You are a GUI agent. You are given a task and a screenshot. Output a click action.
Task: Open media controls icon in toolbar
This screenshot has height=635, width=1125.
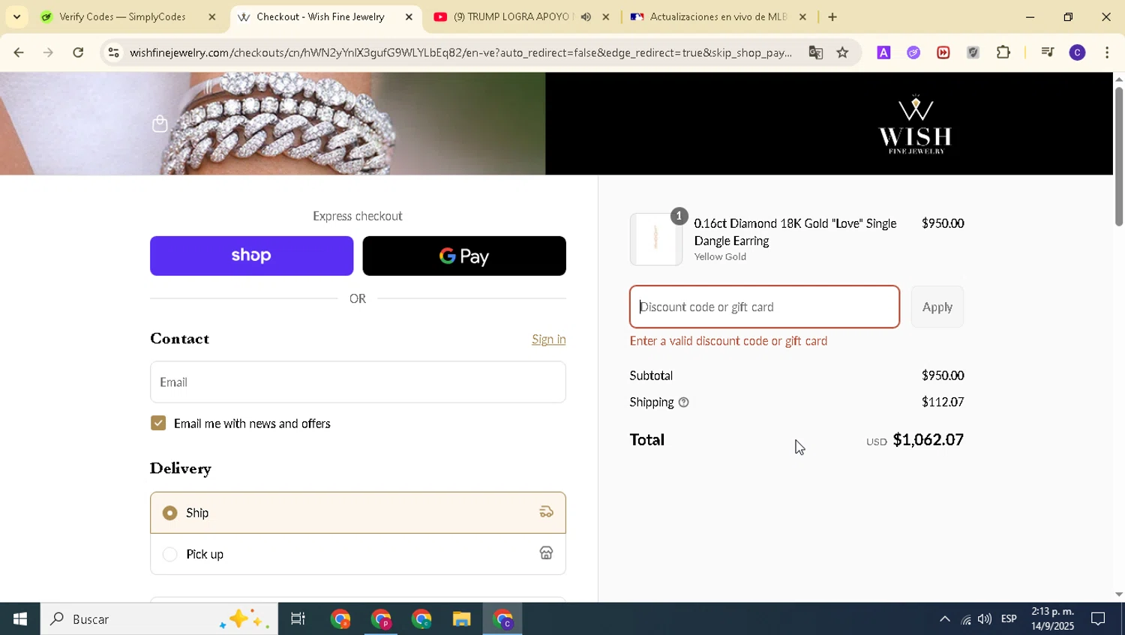pos(1048,52)
